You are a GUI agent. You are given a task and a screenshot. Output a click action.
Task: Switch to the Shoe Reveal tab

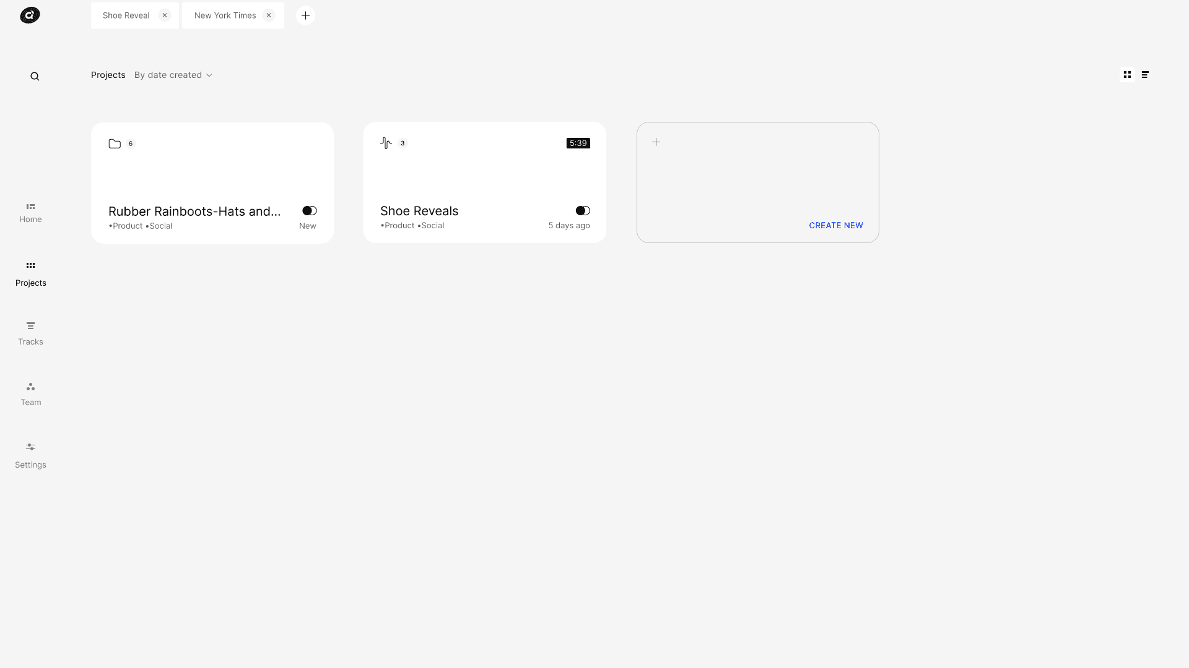click(126, 15)
